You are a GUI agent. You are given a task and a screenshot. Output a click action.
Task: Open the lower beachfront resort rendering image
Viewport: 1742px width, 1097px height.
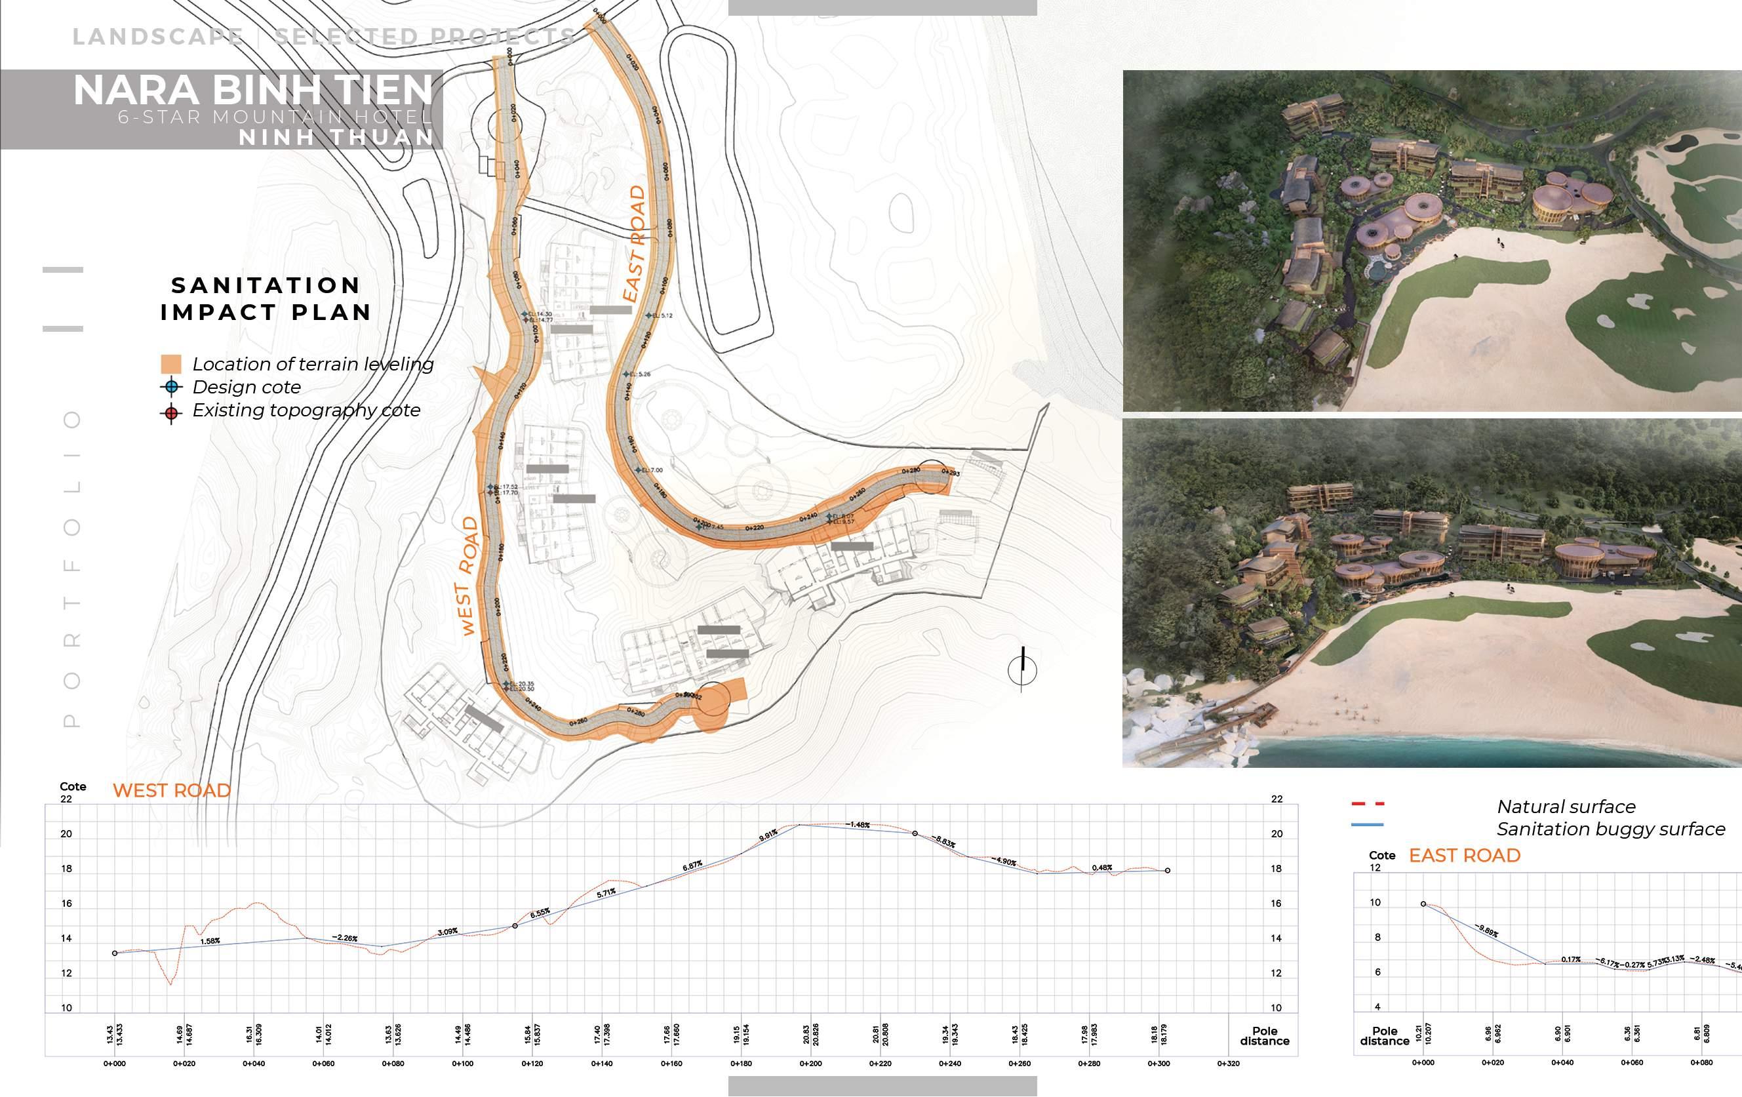pos(1432,592)
